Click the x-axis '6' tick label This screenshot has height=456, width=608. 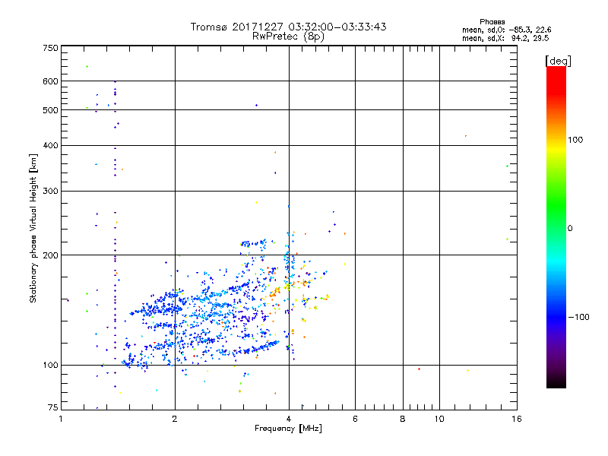tap(355, 419)
